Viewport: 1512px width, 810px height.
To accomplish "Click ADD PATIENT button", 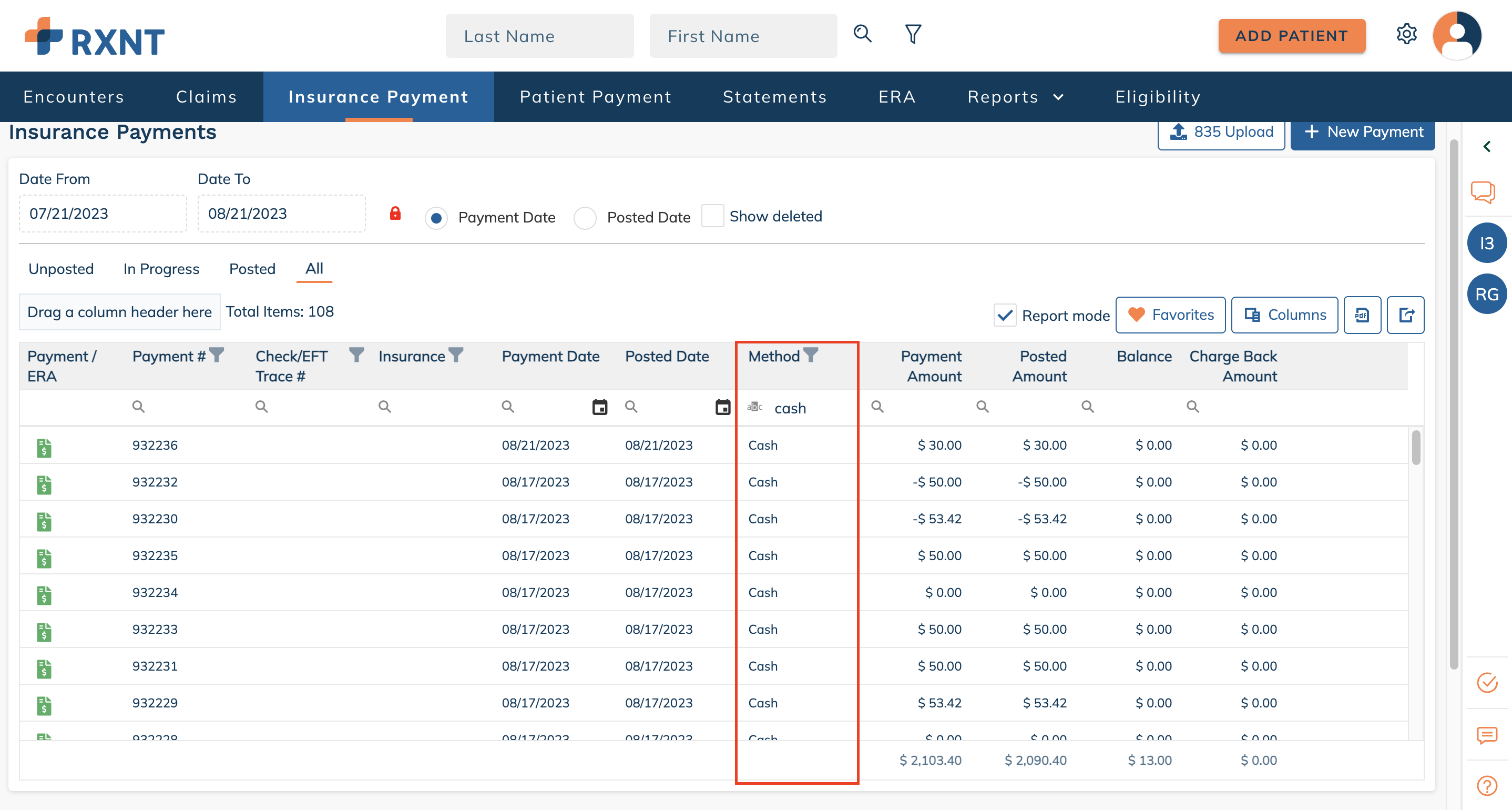I will pos(1291,36).
